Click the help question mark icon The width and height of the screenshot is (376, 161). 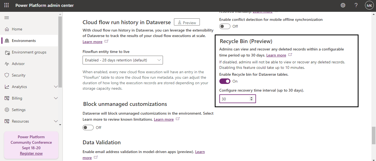coord(356,5)
